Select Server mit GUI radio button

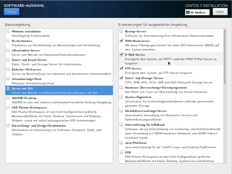coord(8,88)
